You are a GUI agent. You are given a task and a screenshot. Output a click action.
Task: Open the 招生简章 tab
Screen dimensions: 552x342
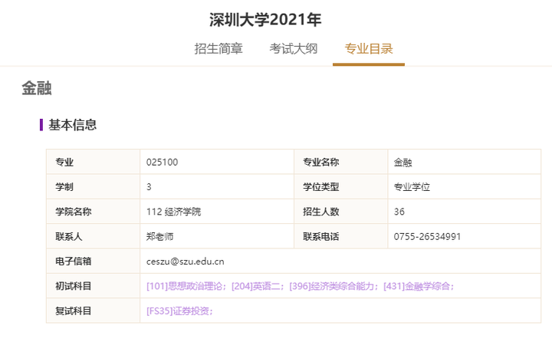(x=219, y=48)
